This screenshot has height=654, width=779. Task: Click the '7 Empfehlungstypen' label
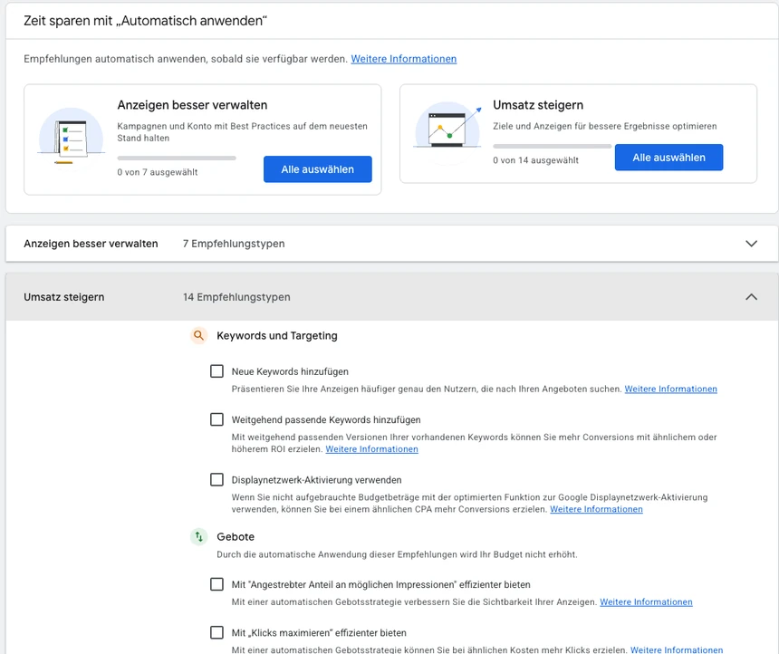click(x=234, y=244)
